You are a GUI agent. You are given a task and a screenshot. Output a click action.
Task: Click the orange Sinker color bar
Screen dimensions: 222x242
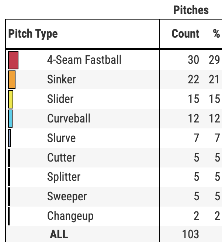click(12, 80)
